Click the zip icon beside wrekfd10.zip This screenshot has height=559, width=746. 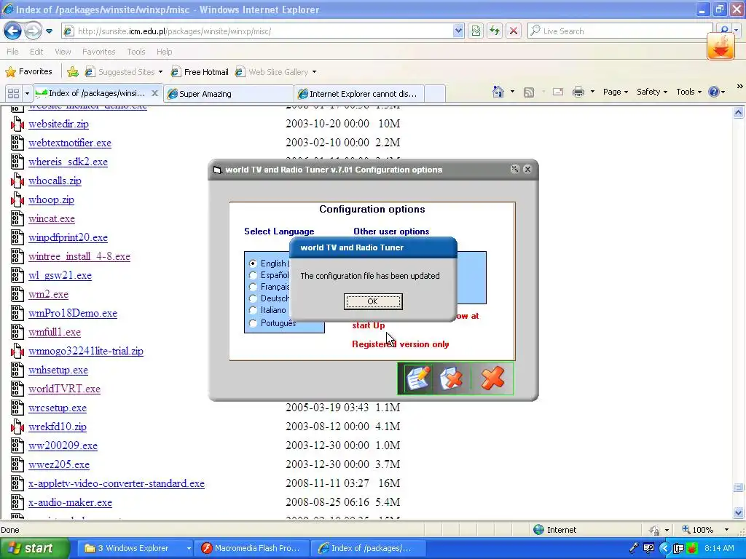click(17, 427)
